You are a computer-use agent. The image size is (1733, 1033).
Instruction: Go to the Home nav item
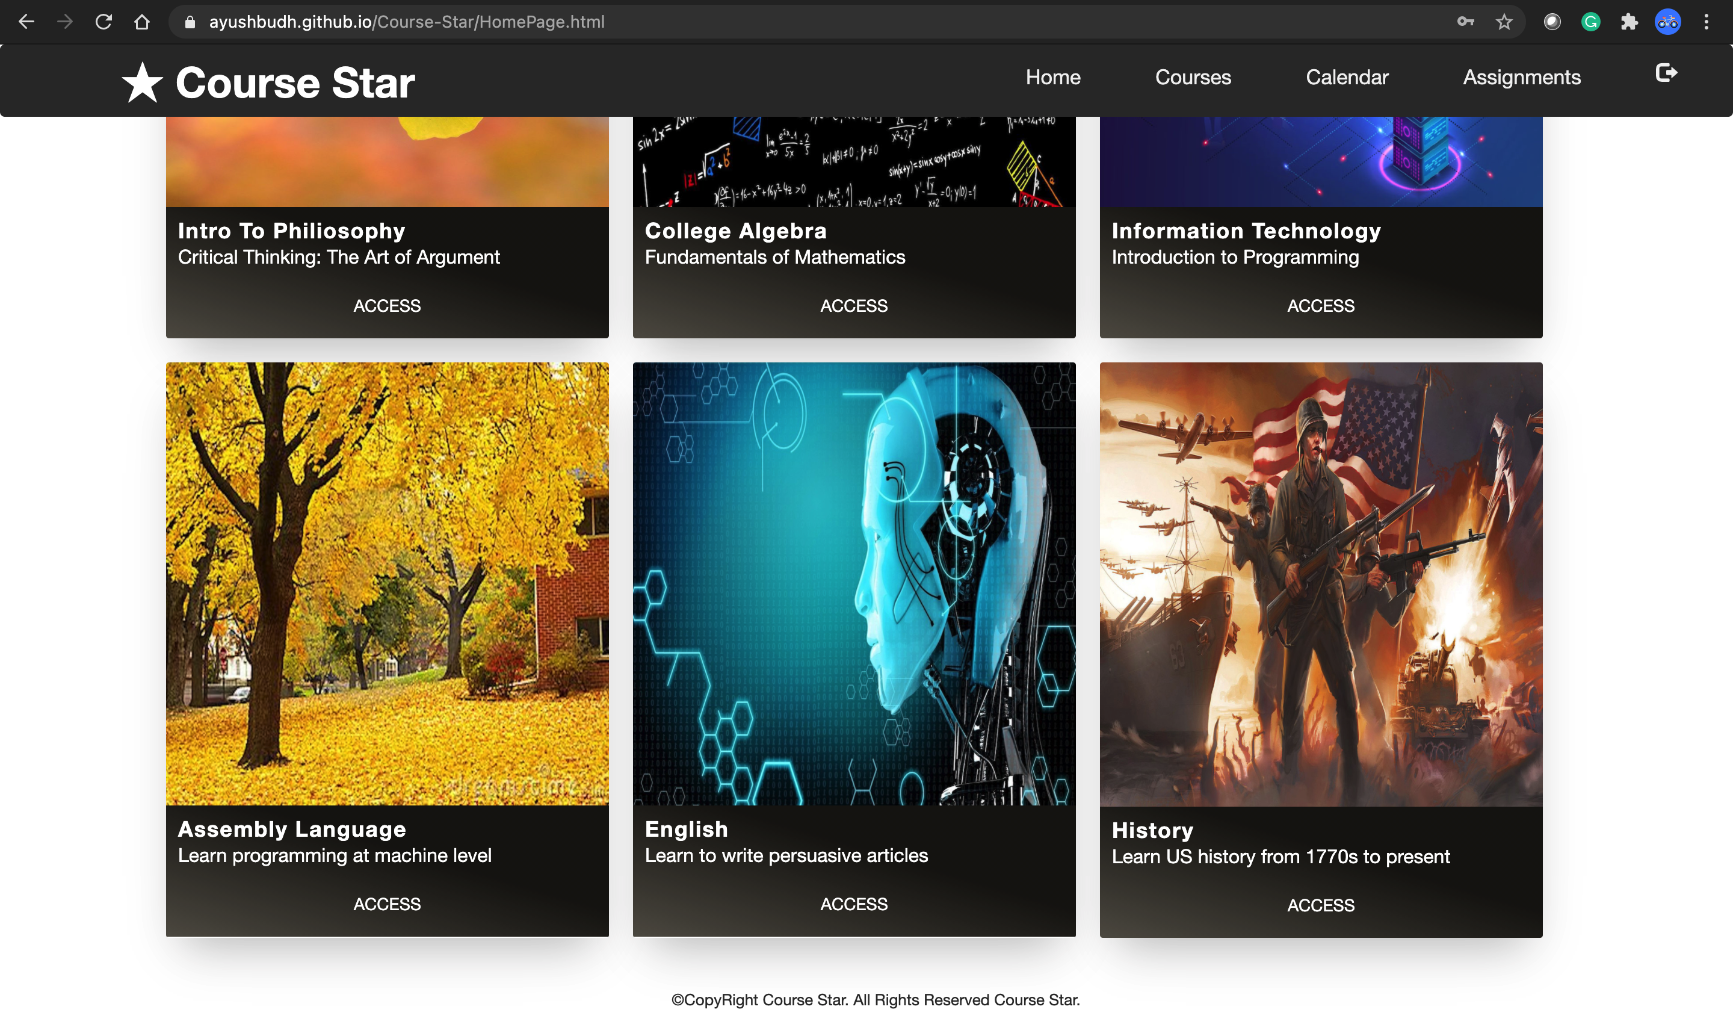1052,77
